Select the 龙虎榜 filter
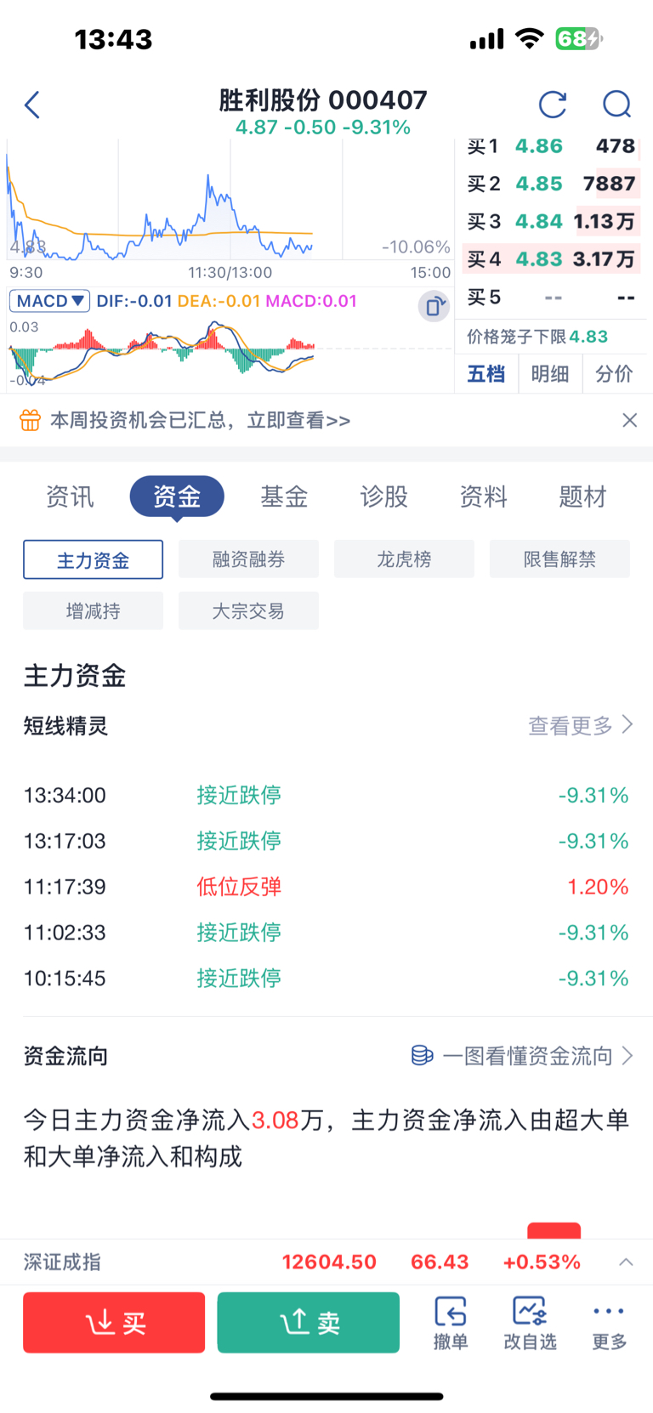This screenshot has width=653, height=1413. point(404,559)
